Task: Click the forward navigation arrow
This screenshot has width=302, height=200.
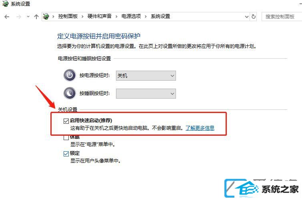Action: (19, 17)
